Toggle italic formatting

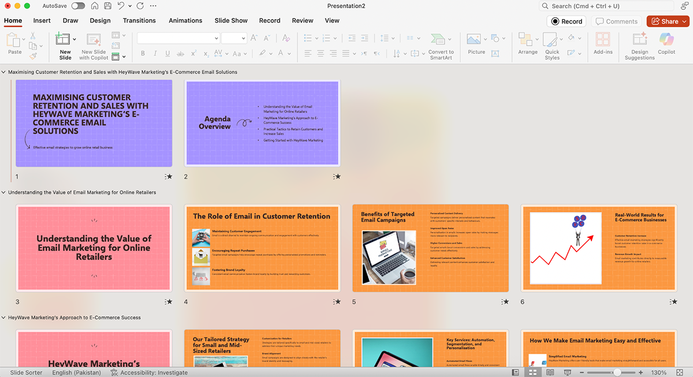click(155, 53)
